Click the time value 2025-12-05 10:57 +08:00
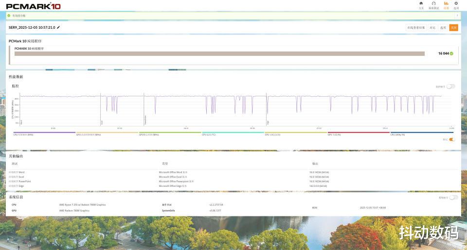 pyautogui.click(x=373, y=207)
